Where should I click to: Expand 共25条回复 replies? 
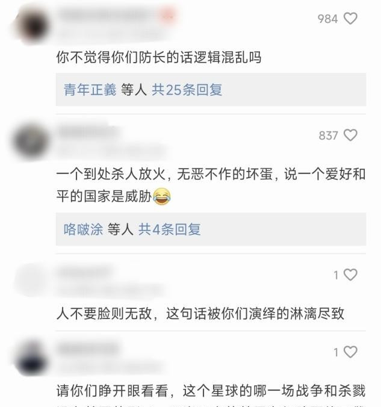pyautogui.click(x=187, y=90)
